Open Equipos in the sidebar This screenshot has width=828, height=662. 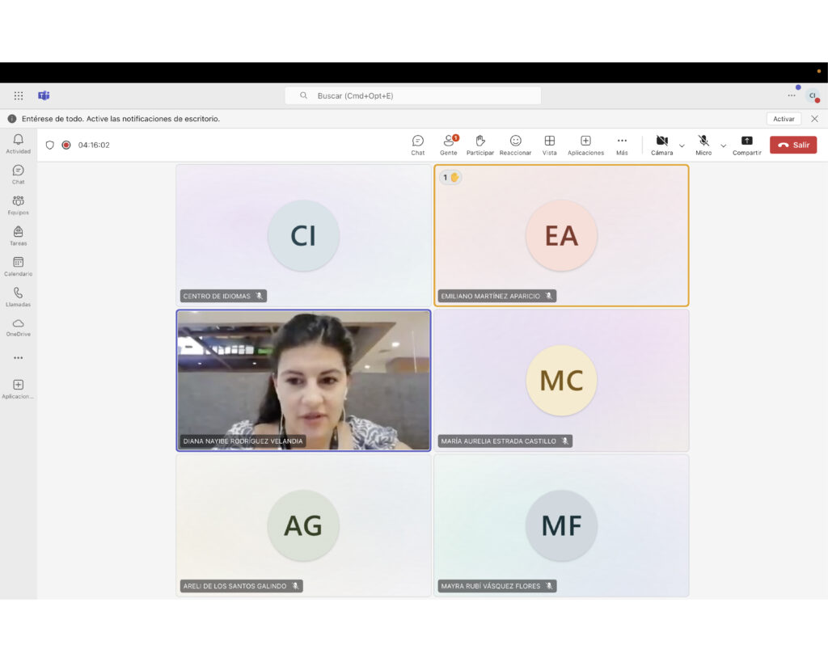point(19,205)
